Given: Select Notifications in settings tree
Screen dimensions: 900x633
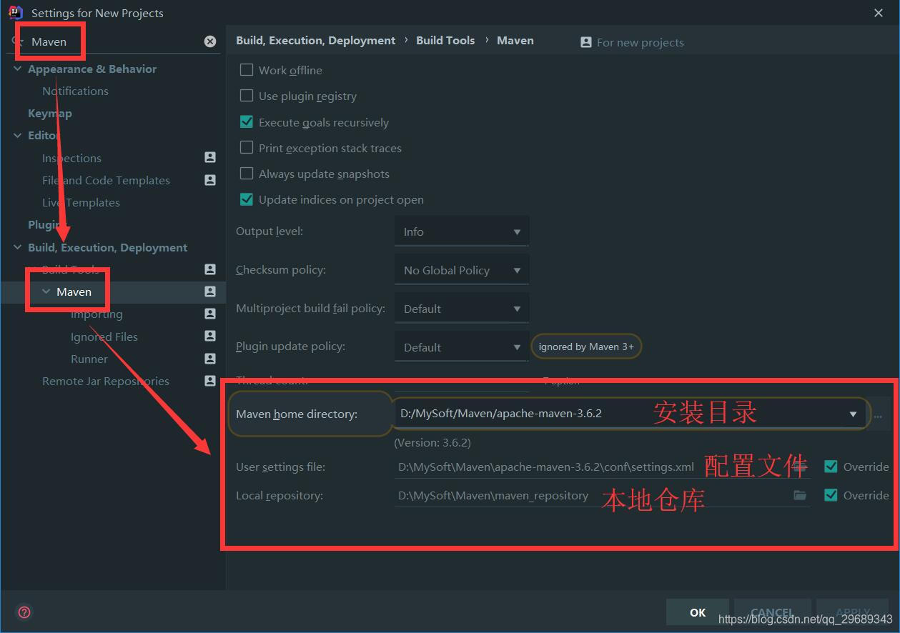Looking at the screenshot, I should (x=75, y=91).
